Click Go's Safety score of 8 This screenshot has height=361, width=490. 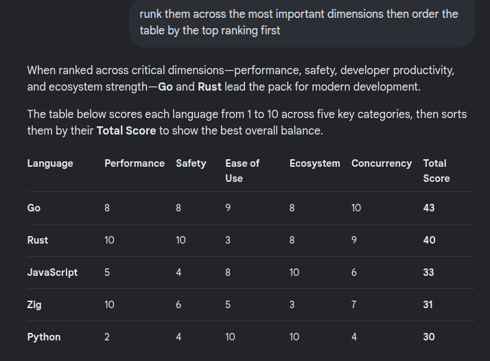(x=178, y=208)
